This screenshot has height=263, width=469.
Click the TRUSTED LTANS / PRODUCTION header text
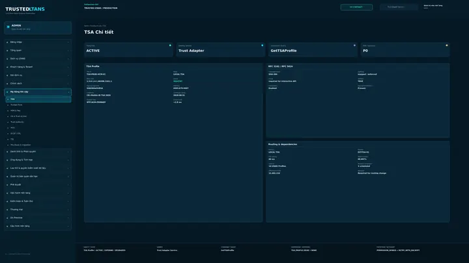point(101,8)
